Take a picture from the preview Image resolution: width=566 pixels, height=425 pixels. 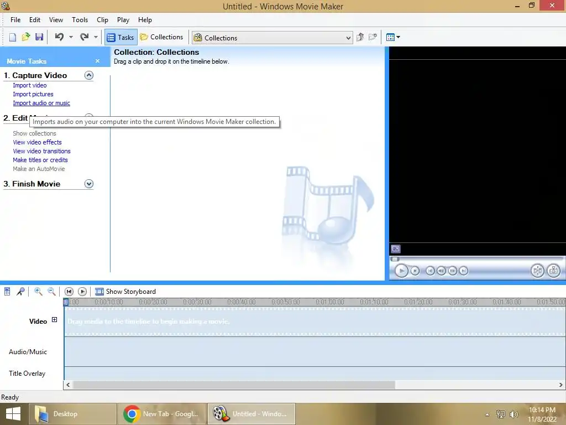(x=554, y=271)
